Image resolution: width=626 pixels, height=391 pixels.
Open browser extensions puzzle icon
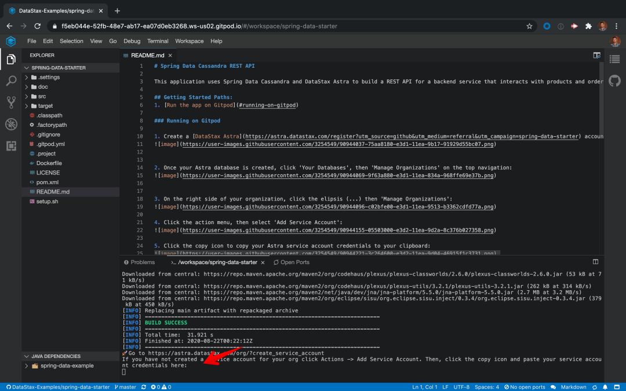point(588,26)
